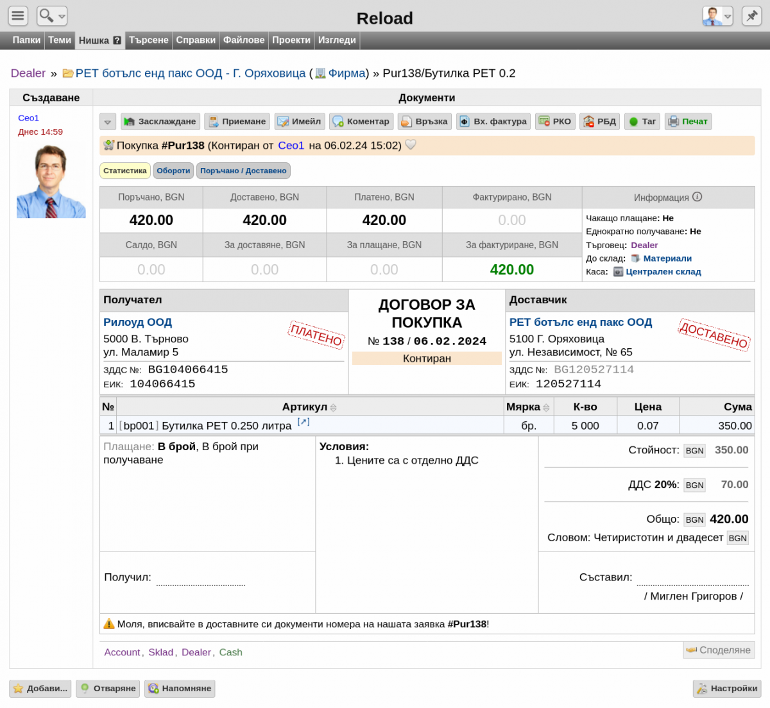Click the heart like icon beside Pur138 header
The width and height of the screenshot is (770, 708).
click(x=411, y=145)
